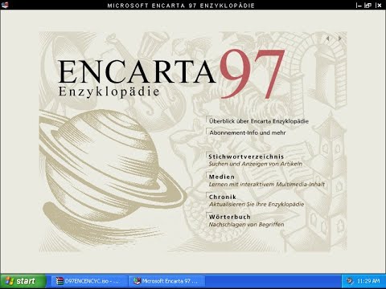The width and height of the screenshot is (386, 289).
Task: Click 'Aktualisieren Sie Ihre Enzyklopädie' text
Action: pyautogui.click(x=257, y=205)
